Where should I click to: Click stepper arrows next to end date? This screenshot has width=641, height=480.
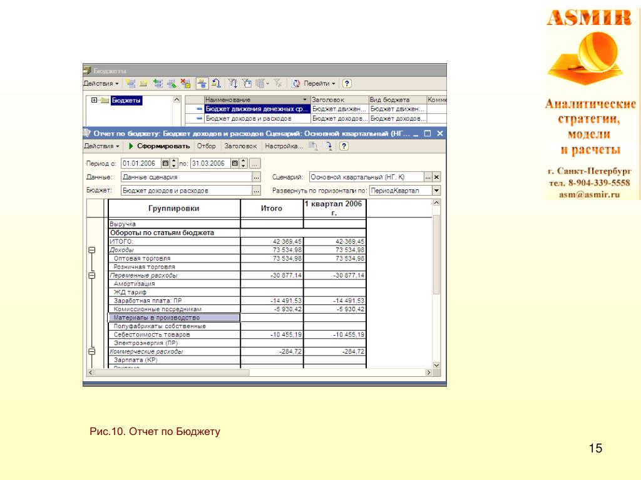pyautogui.click(x=244, y=164)
